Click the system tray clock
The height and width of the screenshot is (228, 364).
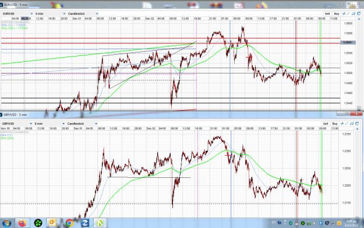[351, 223]
